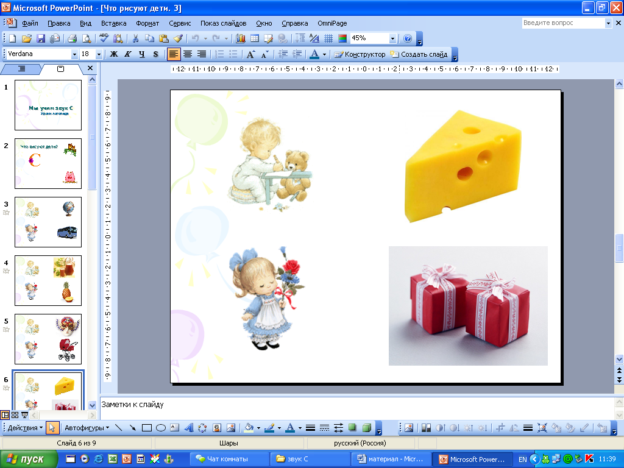
Task: Open the font size 18 dropdown
Action: (x=99, y=54)
